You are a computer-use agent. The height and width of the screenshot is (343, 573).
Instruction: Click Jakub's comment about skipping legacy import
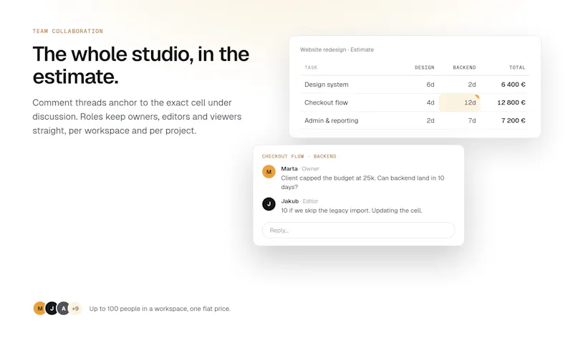click(x=352, y=211)
